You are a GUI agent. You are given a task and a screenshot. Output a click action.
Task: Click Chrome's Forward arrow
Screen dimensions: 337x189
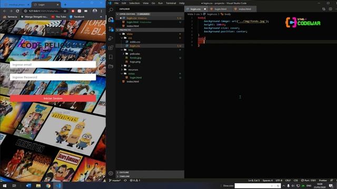11,11
